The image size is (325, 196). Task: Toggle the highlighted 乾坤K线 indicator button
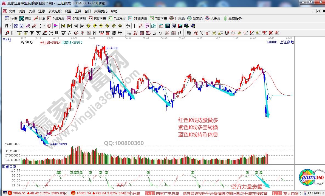tap(49, 26)
